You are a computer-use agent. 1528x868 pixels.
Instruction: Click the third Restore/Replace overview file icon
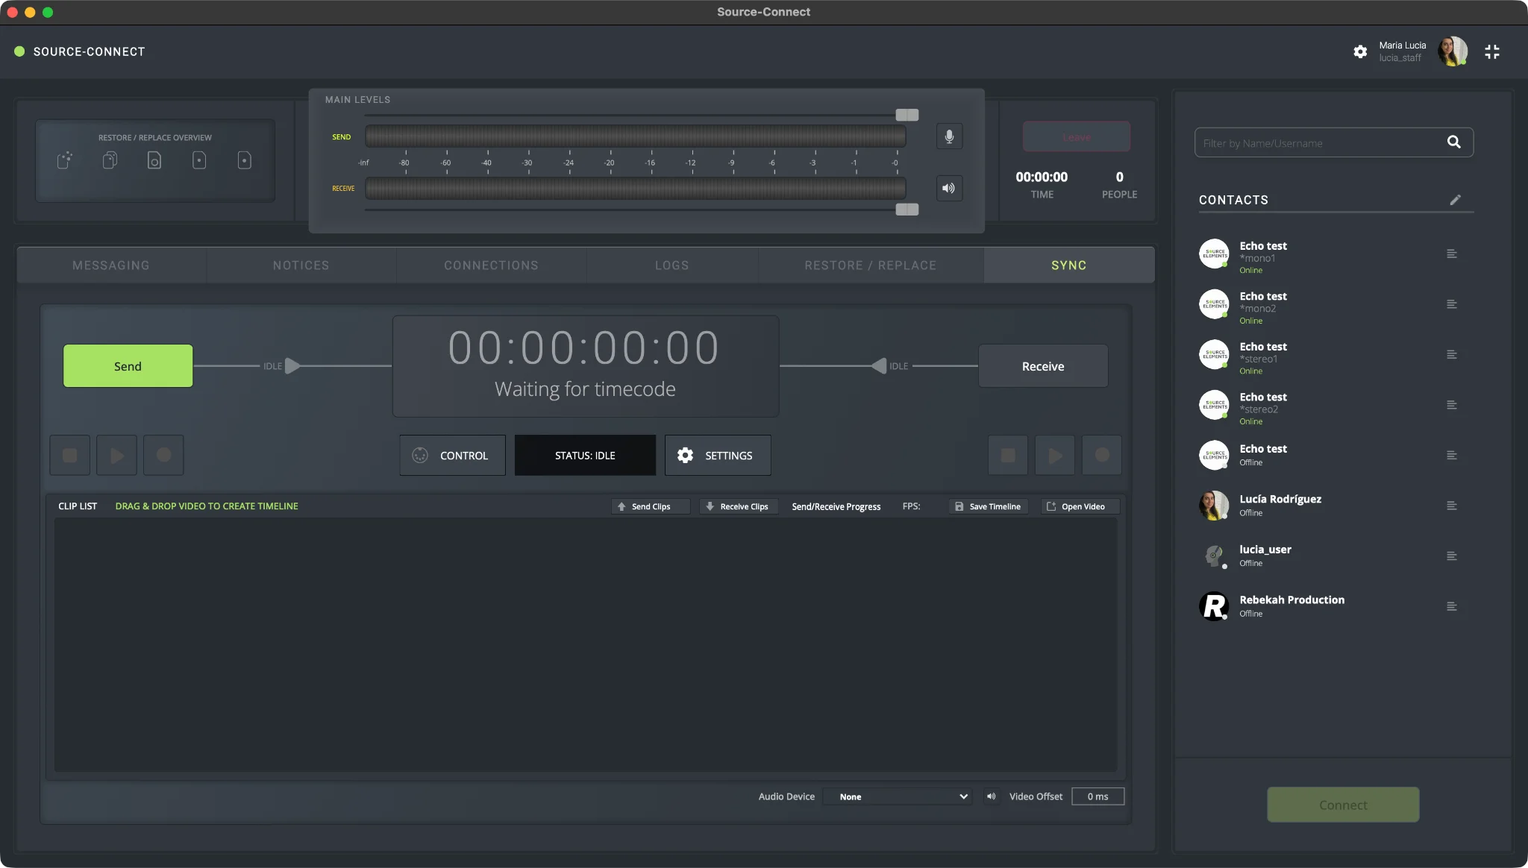click(x=154, y=160)
